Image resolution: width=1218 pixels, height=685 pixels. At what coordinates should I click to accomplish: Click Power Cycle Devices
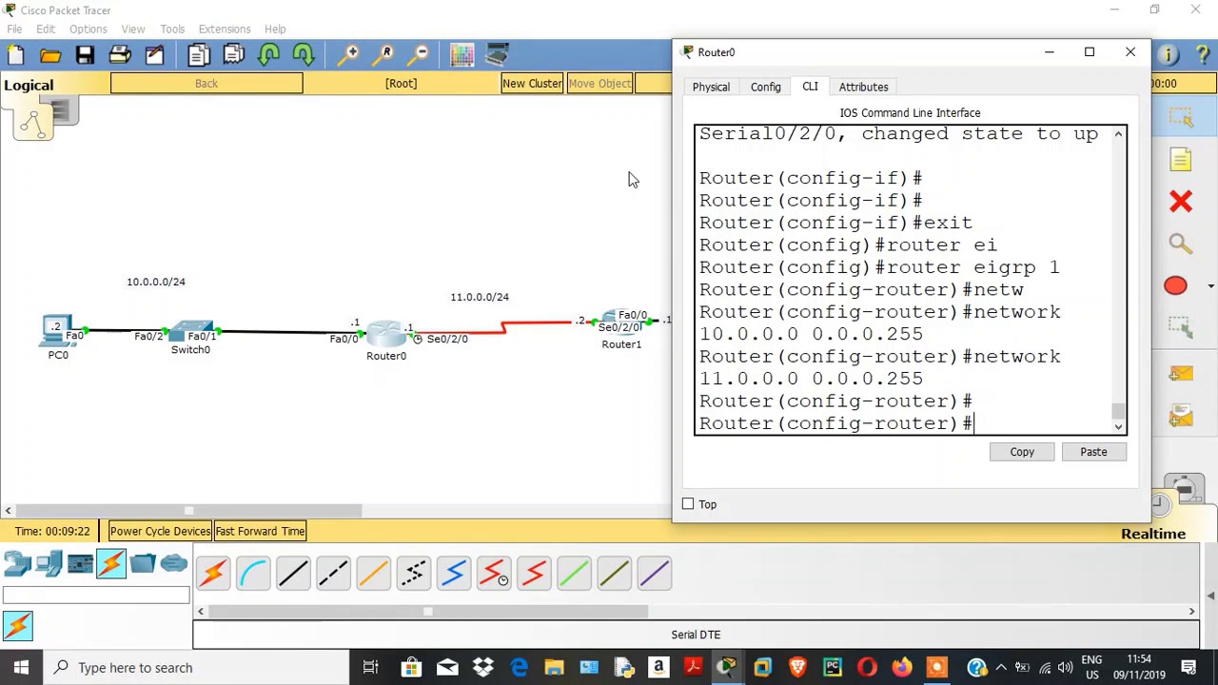160,531
